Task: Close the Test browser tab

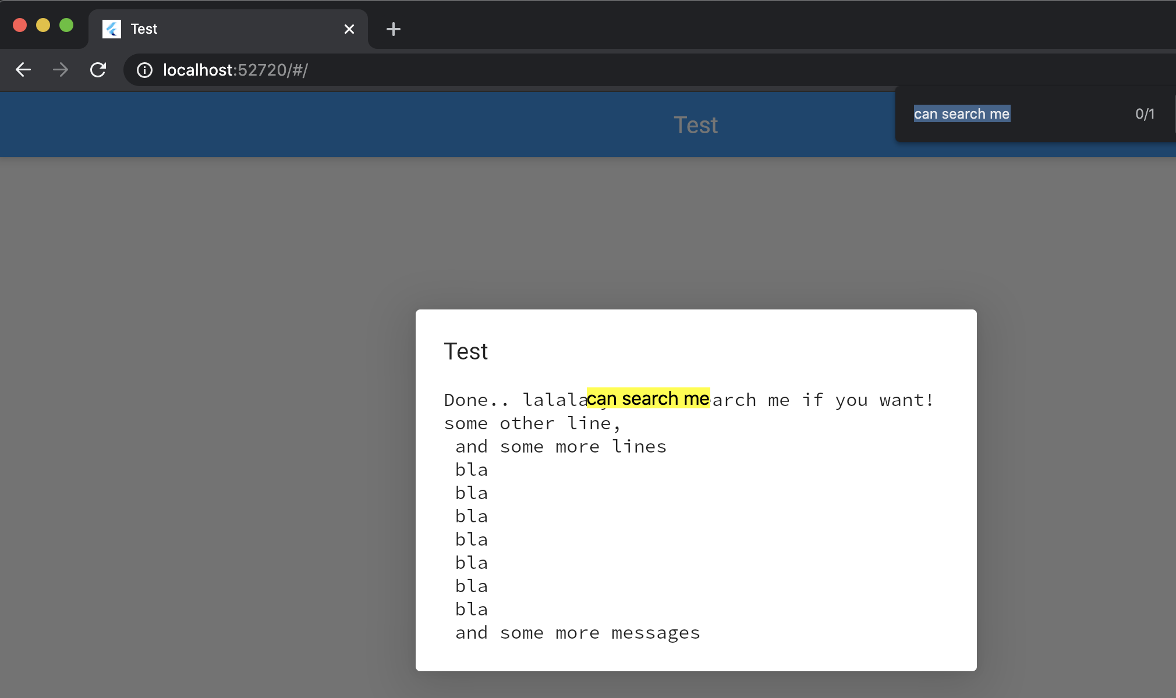Action: 349,29
